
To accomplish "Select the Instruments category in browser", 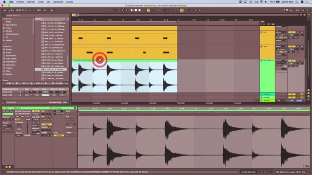I will point(11,56).
